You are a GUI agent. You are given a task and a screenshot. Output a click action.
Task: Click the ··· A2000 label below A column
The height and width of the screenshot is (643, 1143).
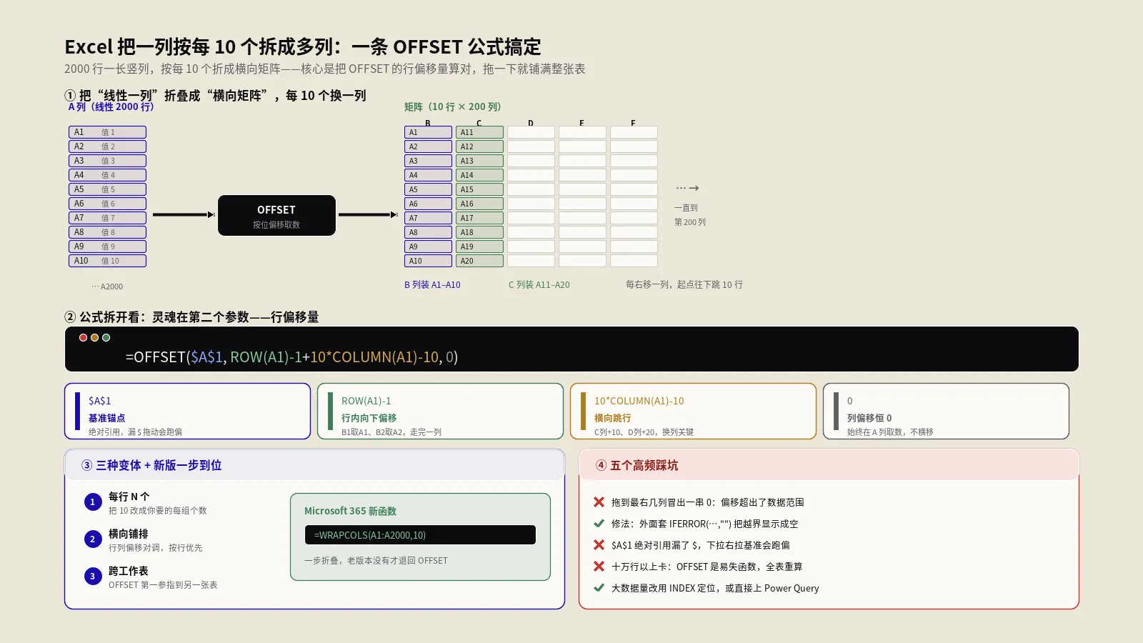tap(107, 286)
